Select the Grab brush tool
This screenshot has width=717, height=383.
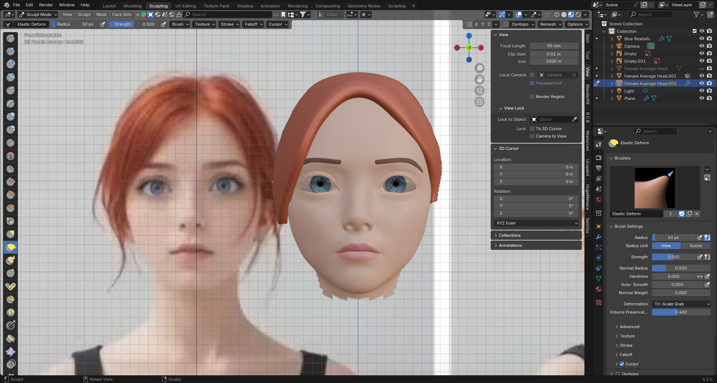10,234
